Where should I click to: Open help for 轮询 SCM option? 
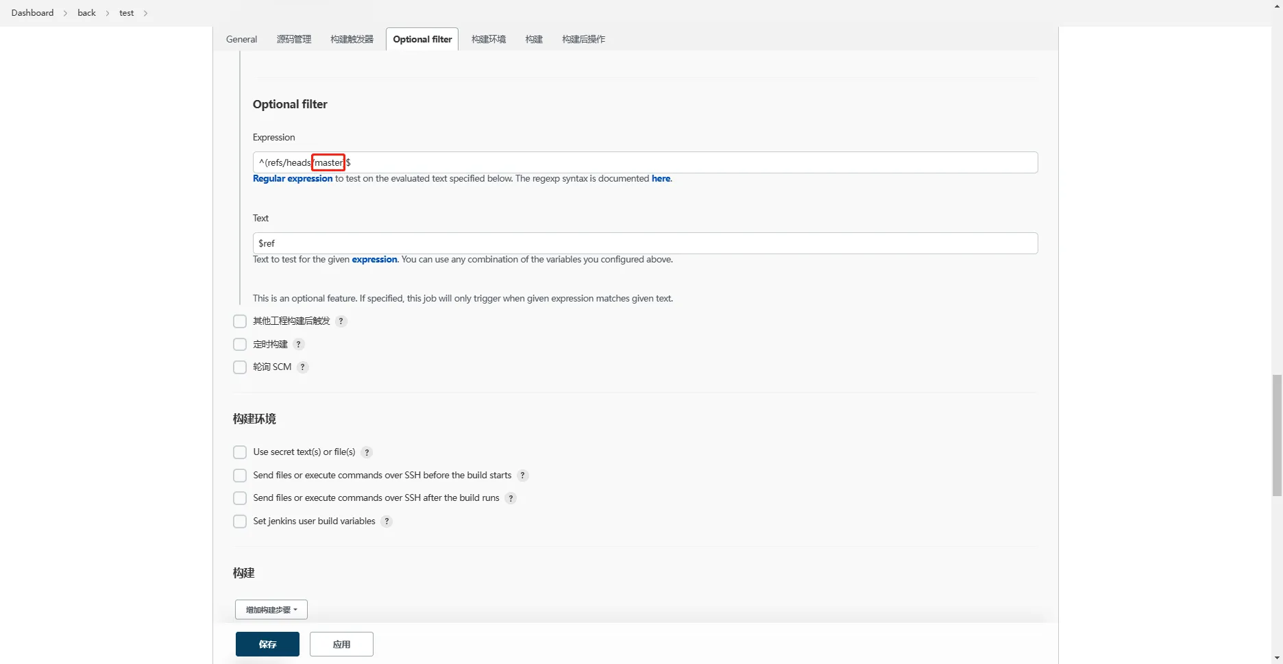pos(302,367)
